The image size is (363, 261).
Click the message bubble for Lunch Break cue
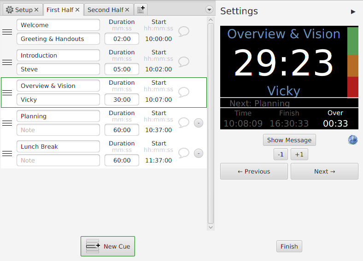coord(184,153)
